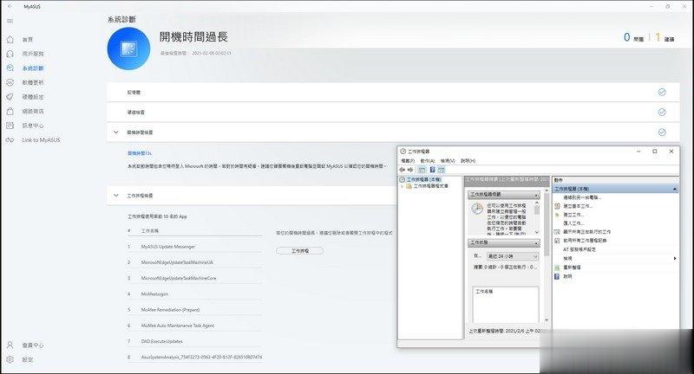Click AT 服務帳戶設定 action
694x374 pixels.
pyautogui.click(x=579, y=249)
